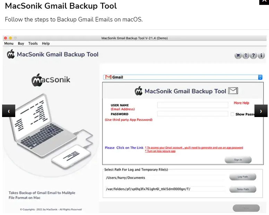Click the key activation icon
The width and height of the screenshot is (269, 215).
pos(246,55)
